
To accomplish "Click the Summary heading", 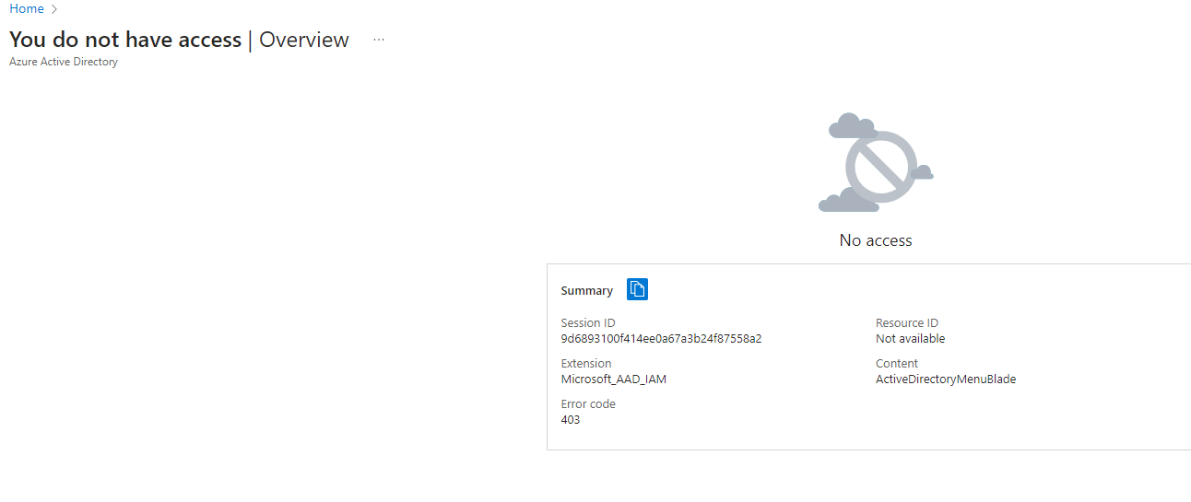I will 586,290.
